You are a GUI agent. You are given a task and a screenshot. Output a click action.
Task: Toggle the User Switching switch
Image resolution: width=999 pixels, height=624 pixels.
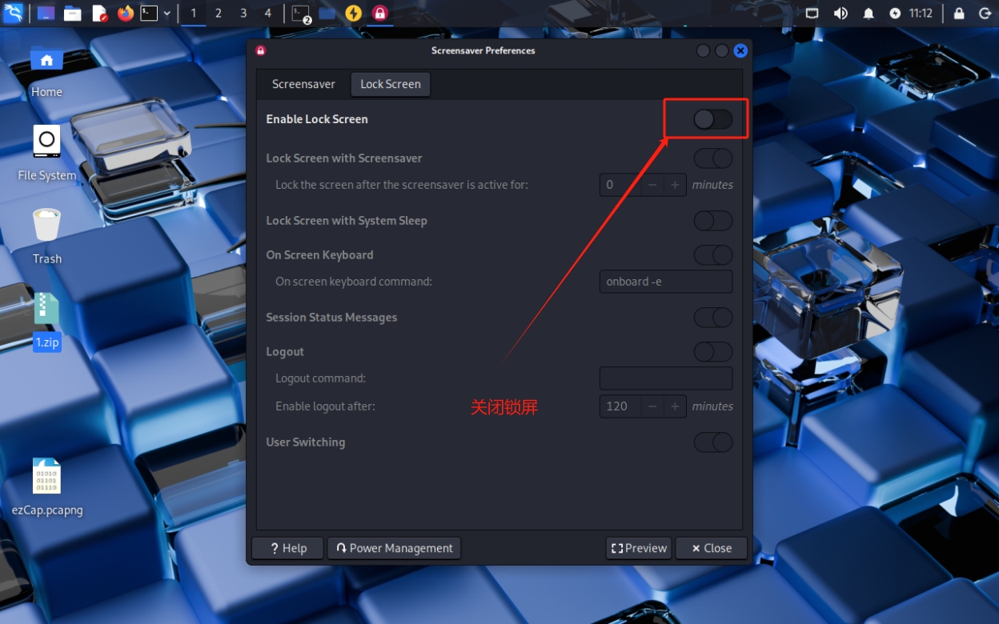point(712,442)
